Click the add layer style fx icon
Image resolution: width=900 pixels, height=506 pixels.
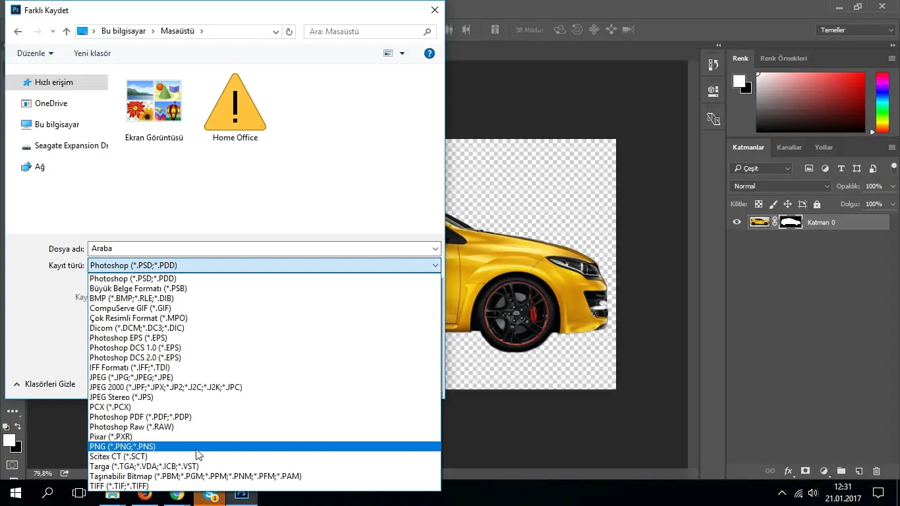(788, 471)
